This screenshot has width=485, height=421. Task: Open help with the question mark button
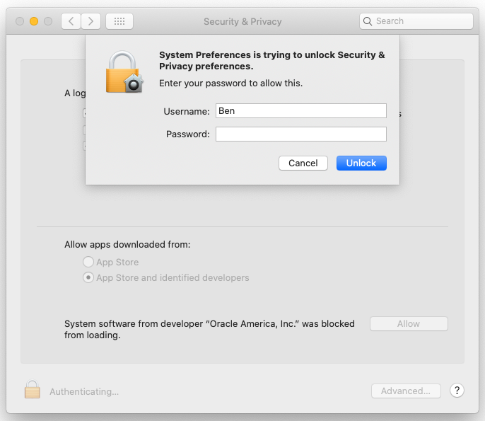(x=457, y=391)
